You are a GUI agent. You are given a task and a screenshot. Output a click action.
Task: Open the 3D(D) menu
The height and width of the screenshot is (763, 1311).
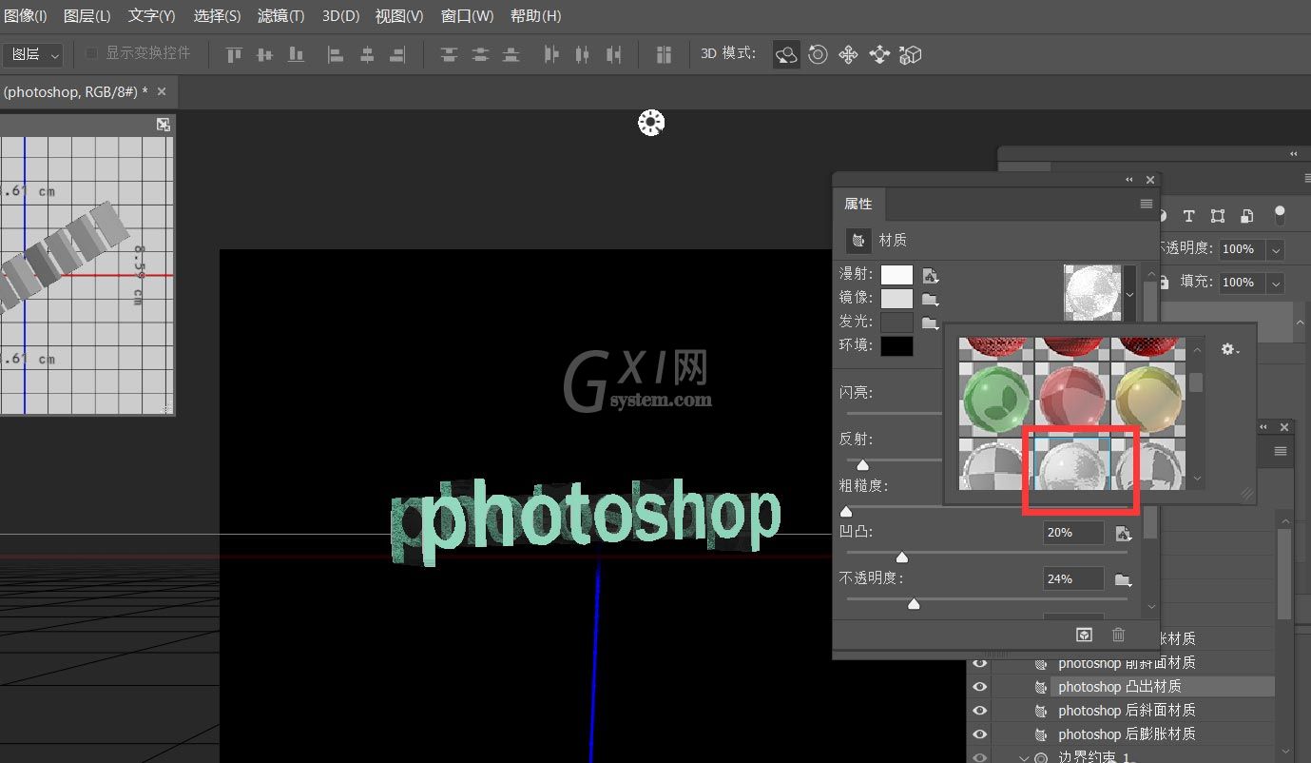tap(340, 16)
